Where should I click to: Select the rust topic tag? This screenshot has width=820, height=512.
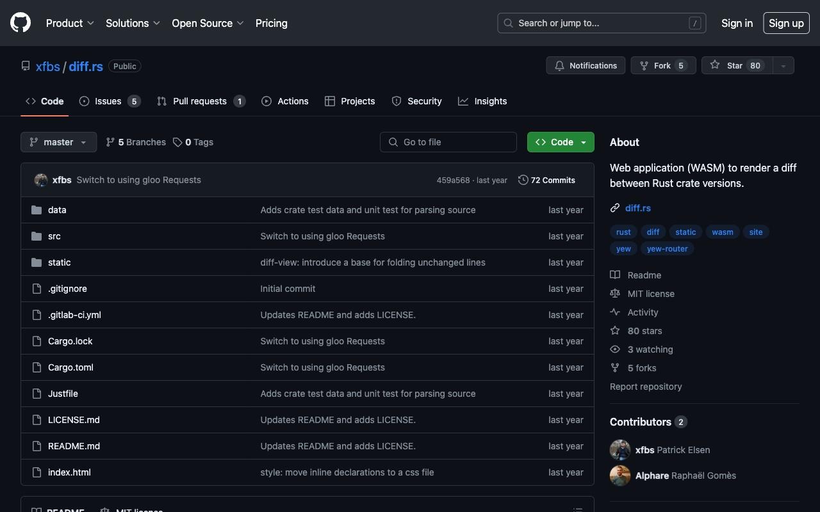(623, 232)
